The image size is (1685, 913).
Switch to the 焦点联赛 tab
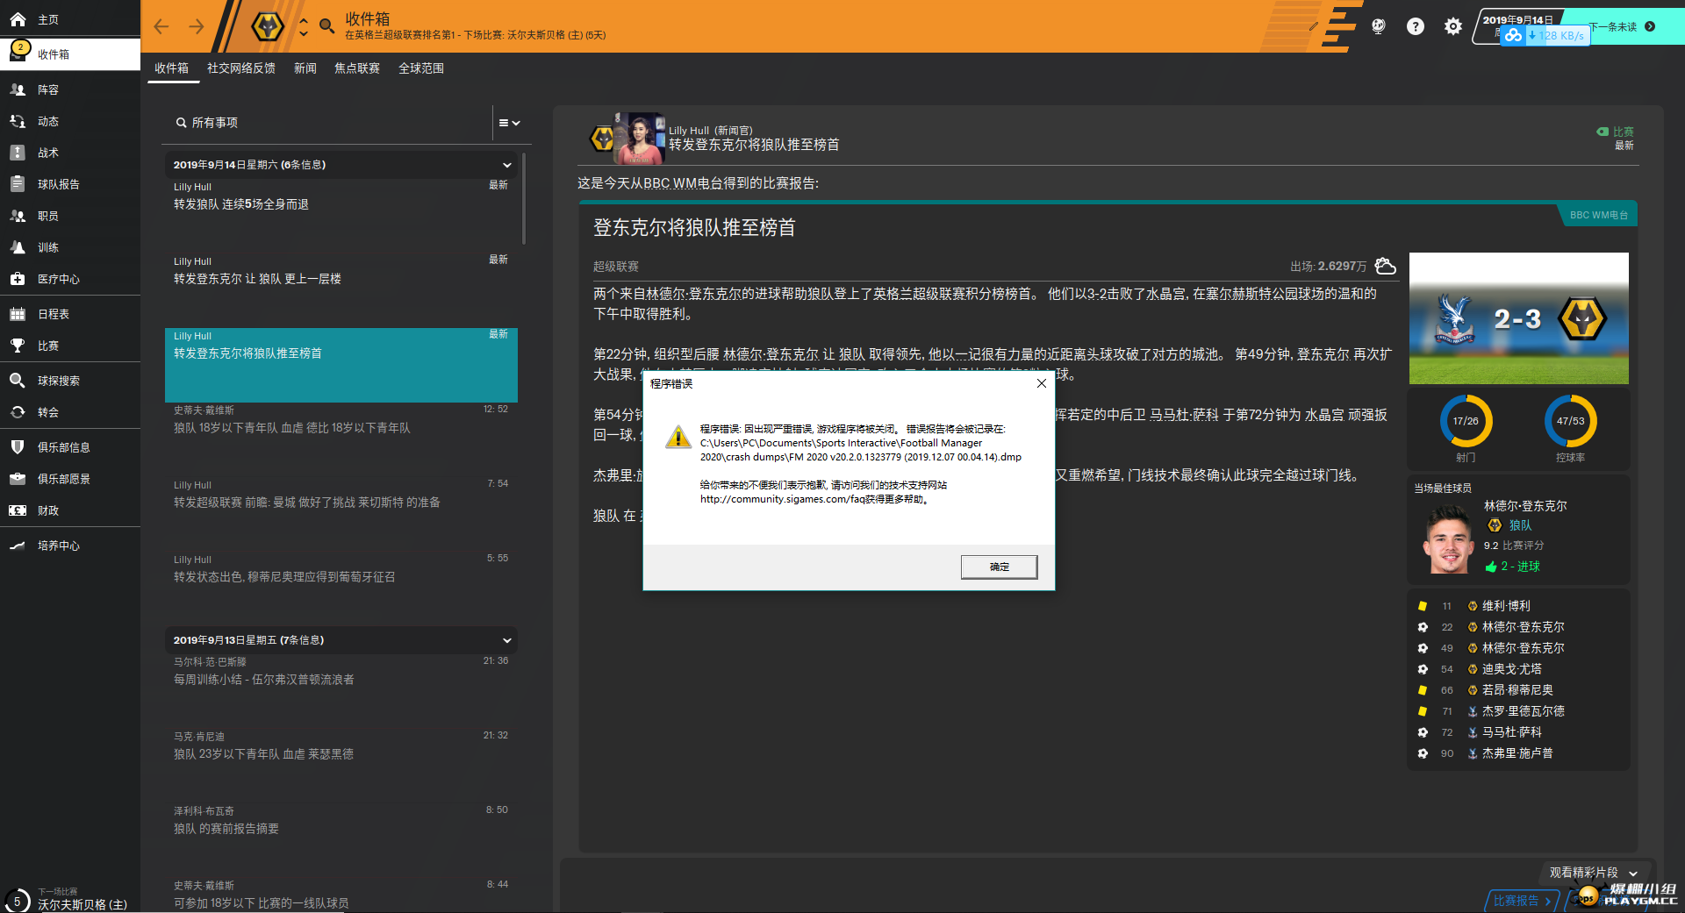tap(357, 68)
